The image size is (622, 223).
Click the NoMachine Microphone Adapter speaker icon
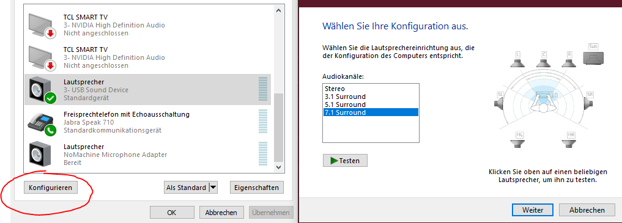pyautogui.click(x=40, y=154)
